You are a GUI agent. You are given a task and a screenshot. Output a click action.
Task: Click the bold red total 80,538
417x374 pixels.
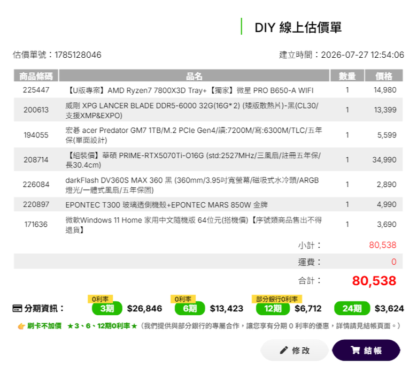[374, 281]
